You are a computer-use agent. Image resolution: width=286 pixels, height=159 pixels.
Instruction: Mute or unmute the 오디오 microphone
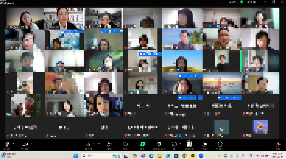click(7, 145)
